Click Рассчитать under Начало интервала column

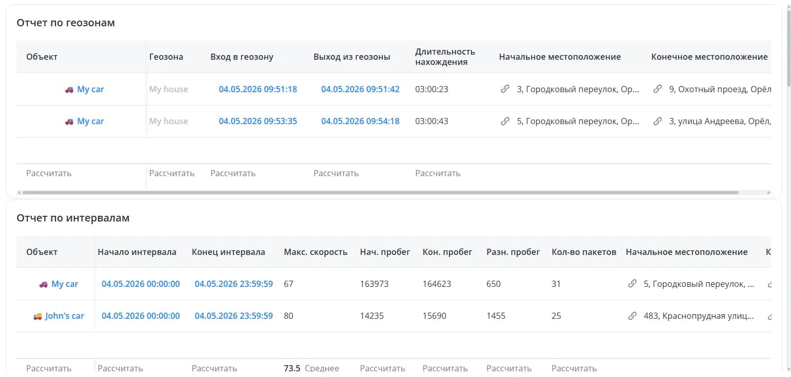click(121, 368)
